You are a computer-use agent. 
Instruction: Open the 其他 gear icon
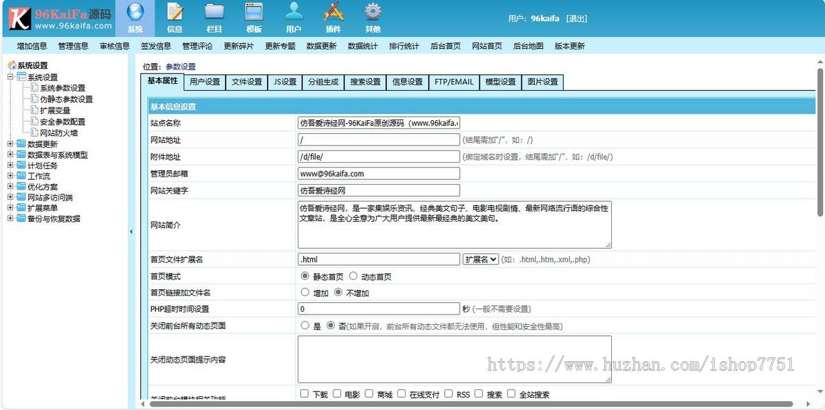[x=373, y=12]
